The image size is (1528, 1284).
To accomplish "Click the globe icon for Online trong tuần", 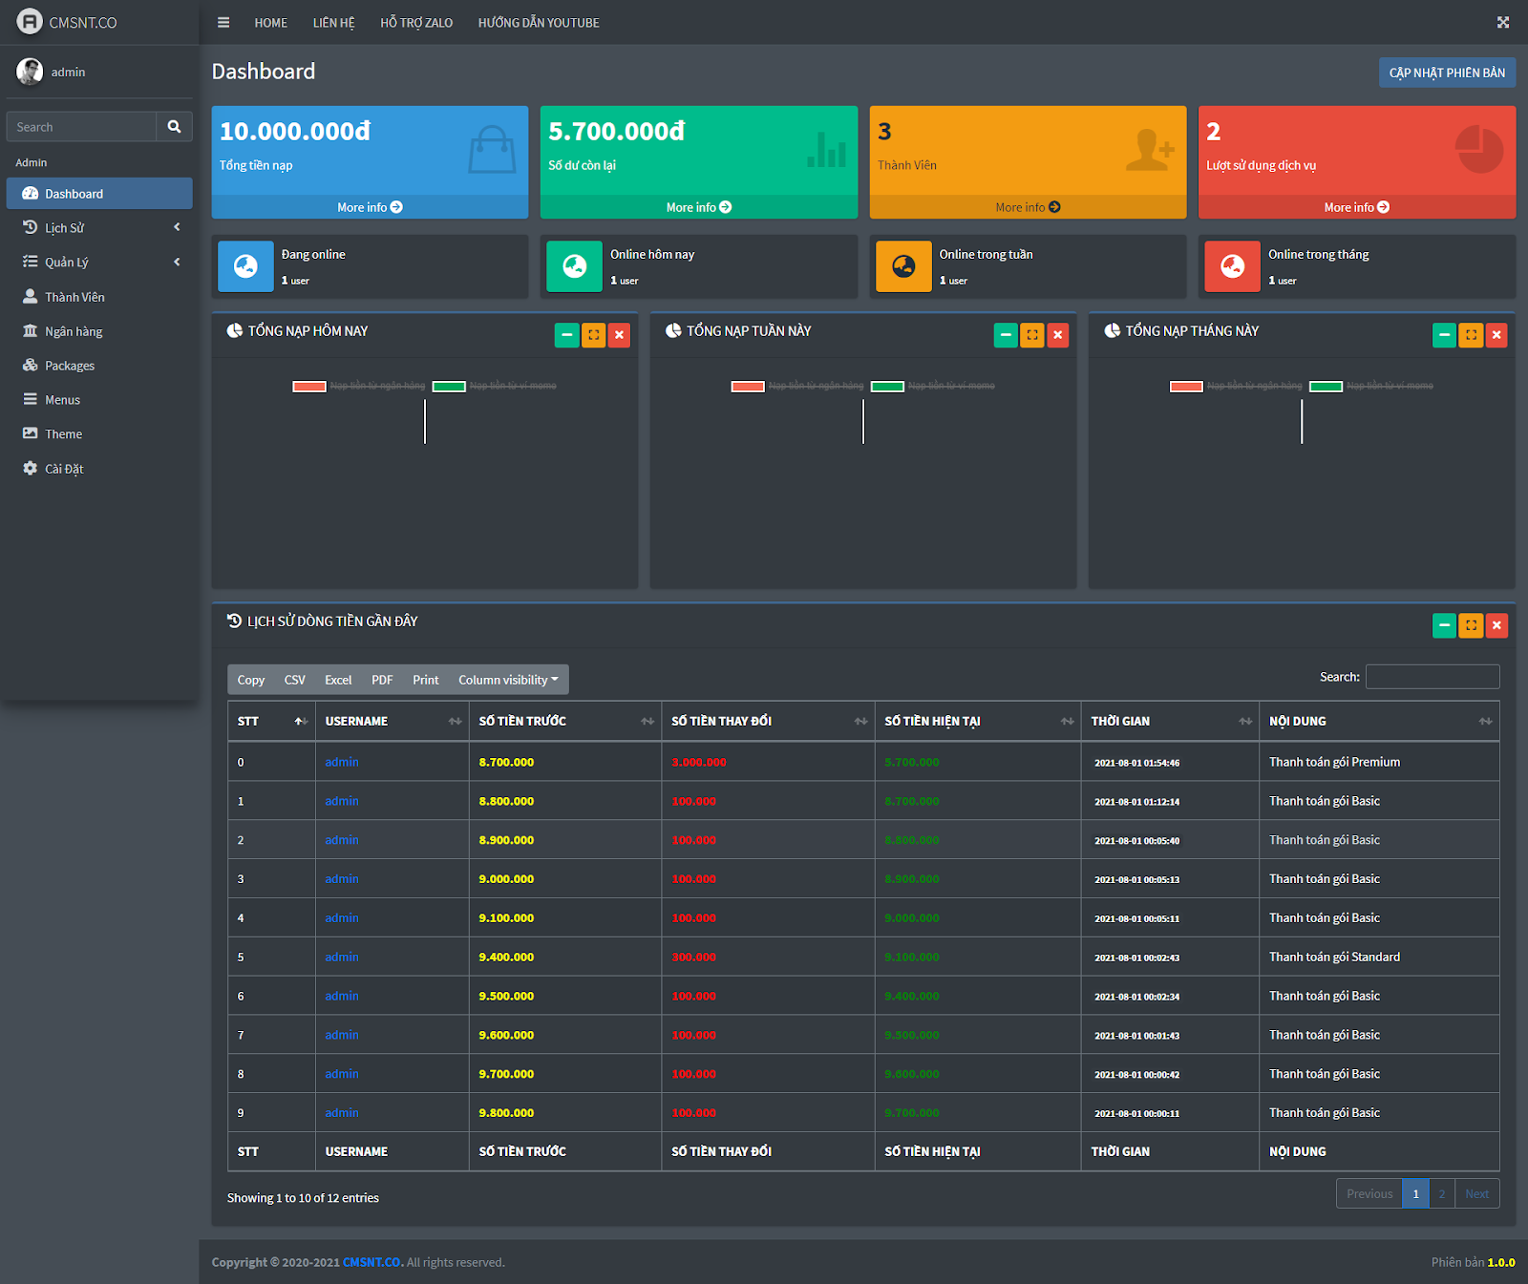I will (x=903, y=266).
